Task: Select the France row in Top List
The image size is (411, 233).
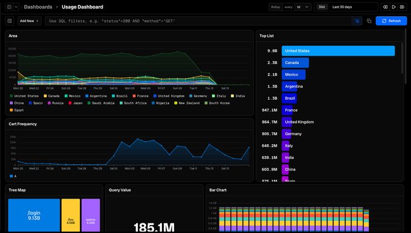Action: pos(328,110)
